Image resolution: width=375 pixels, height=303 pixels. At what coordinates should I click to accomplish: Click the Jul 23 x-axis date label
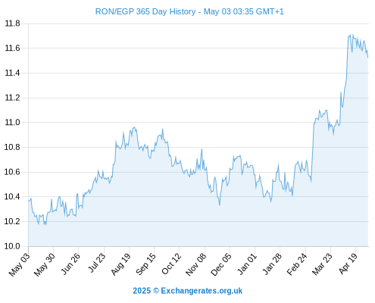[96, 263]
